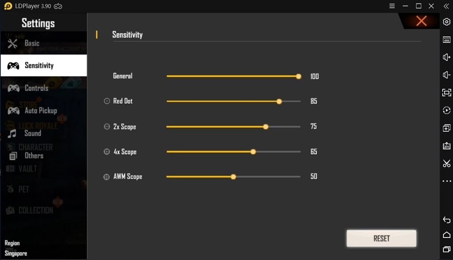Screen dimensions: 453x260
Task: Open the hamburger menu in the title bar
Action: (392, 6)
